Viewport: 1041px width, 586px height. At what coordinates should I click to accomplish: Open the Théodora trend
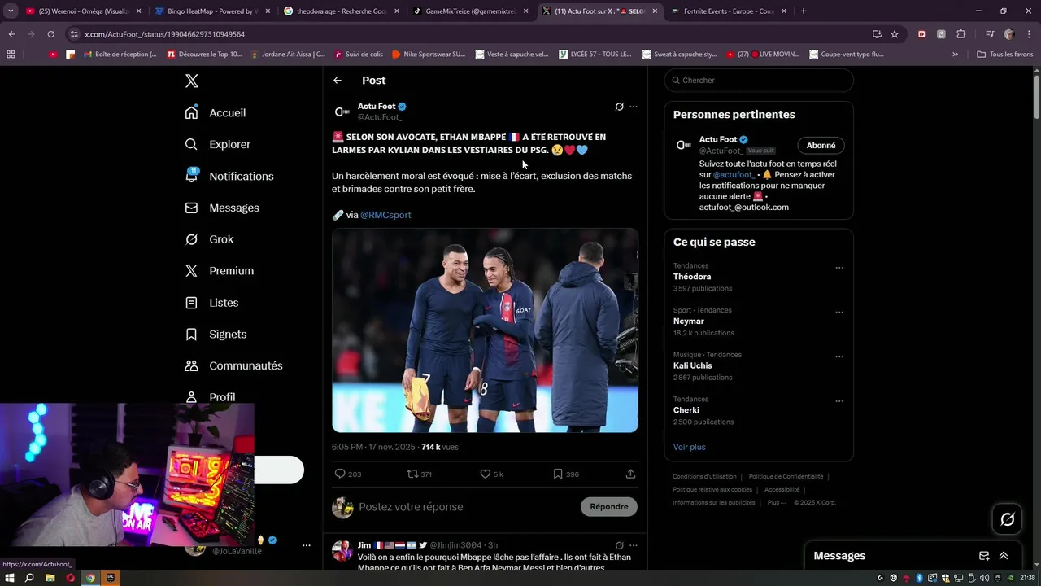(692, 277)
